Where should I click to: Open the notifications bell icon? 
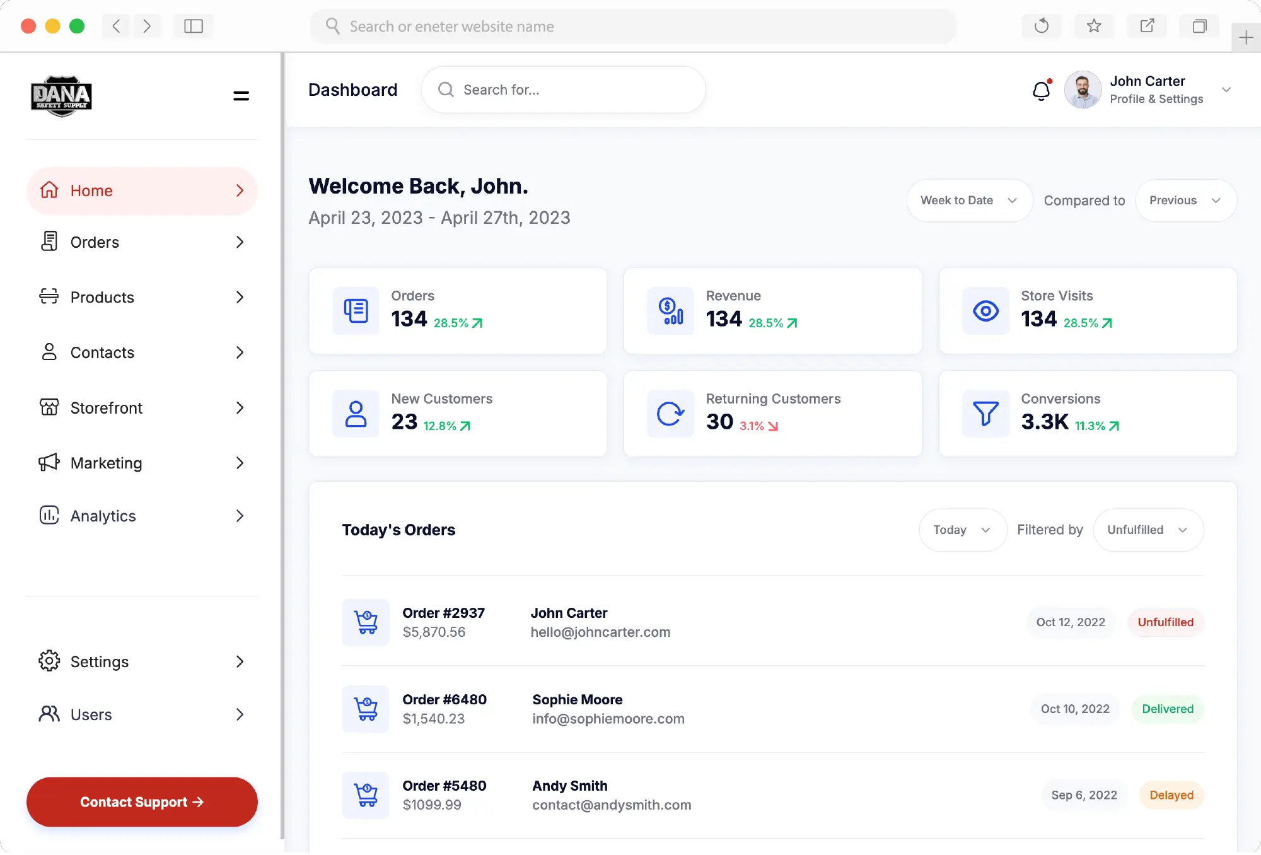pyautogui.click(x=1042, y=90)
